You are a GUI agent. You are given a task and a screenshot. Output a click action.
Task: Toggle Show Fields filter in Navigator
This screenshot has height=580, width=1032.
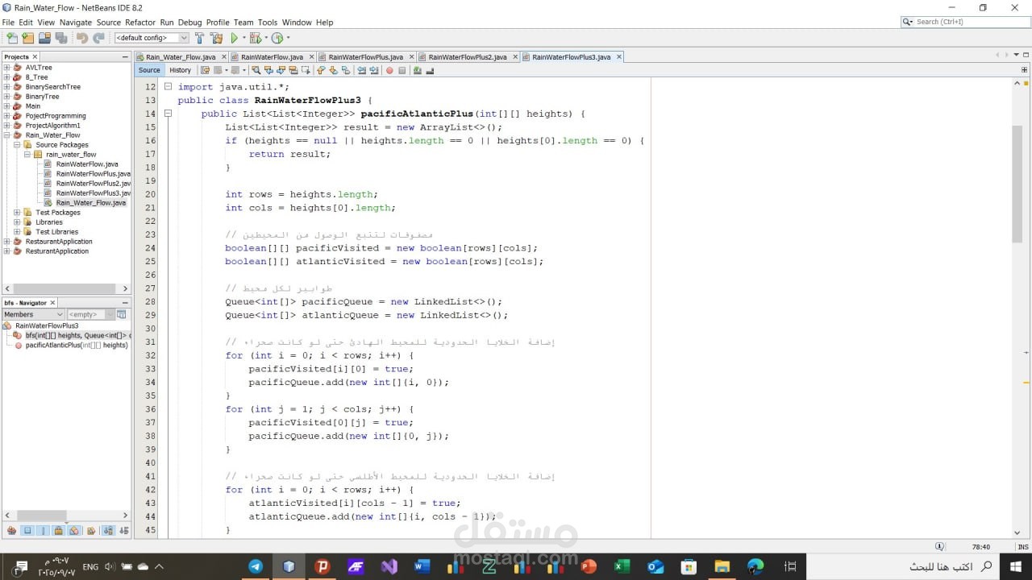click(27, 530)
